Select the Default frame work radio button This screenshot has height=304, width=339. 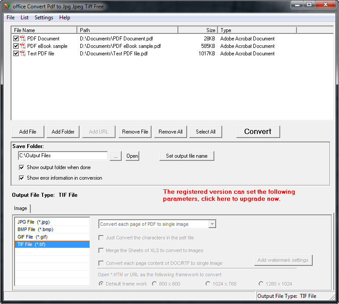coord(101,283)
